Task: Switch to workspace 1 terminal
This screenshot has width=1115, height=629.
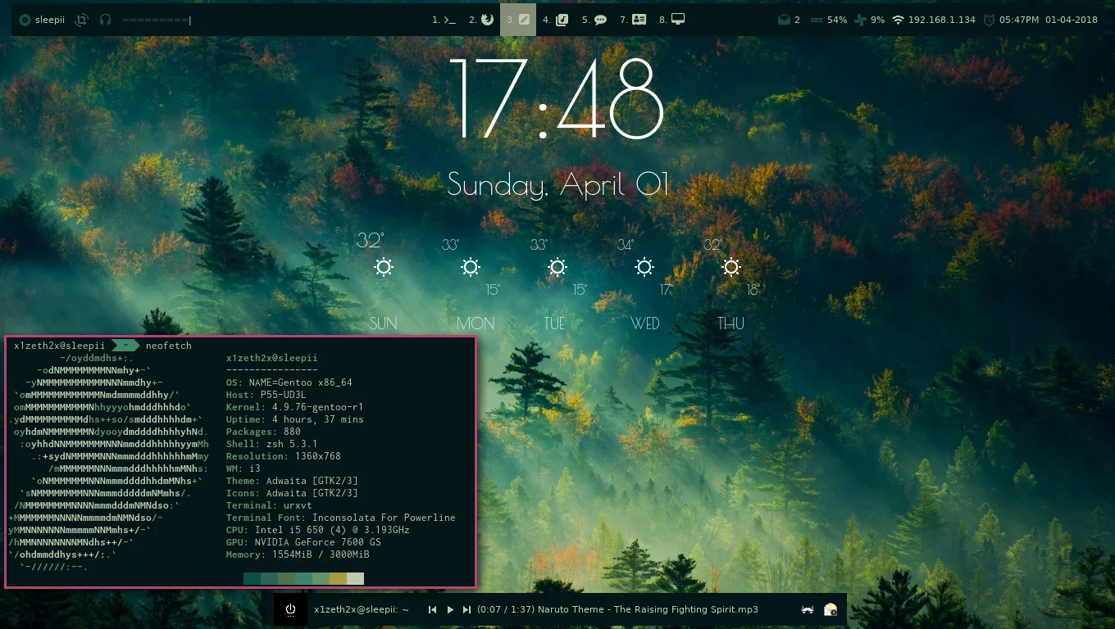Action: tap(444, 19)
